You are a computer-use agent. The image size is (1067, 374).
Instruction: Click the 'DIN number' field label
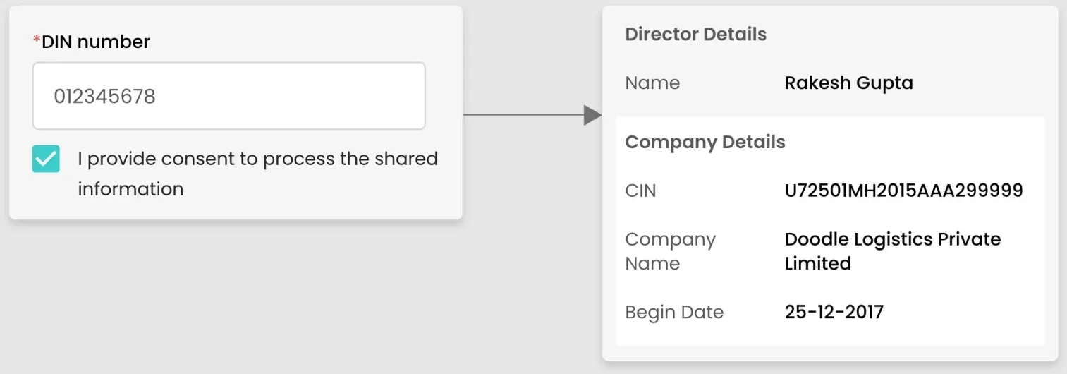(x=96, y=42)
